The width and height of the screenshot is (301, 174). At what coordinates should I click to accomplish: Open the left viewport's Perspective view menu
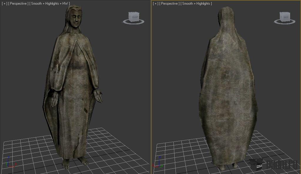tap(19, 4)
